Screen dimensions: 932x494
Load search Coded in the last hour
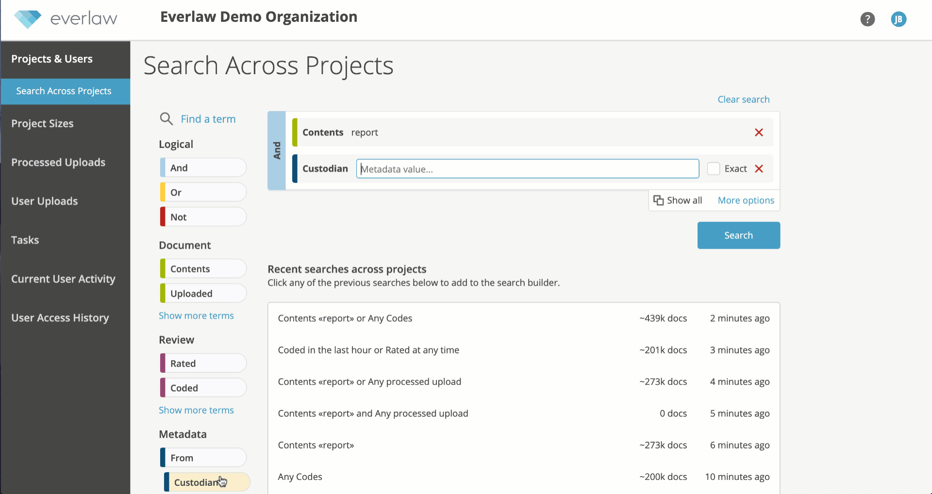click(368, 350)
